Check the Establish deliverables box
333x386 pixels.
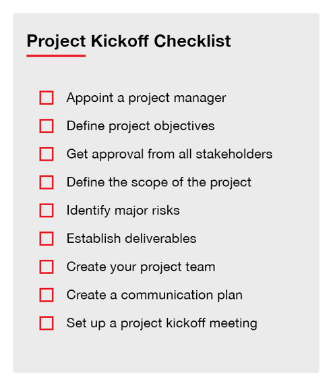pyautogui.click(x=47, y=238)
